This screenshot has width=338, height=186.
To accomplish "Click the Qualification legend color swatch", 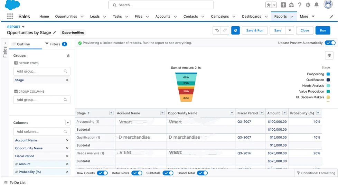I will (x=328, y=80).
